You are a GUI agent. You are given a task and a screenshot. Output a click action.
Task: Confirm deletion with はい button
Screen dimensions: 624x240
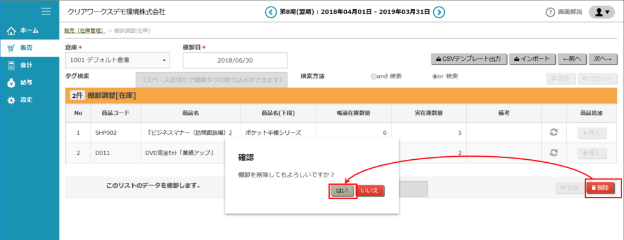pyautogui.click(x=342, y=191)
